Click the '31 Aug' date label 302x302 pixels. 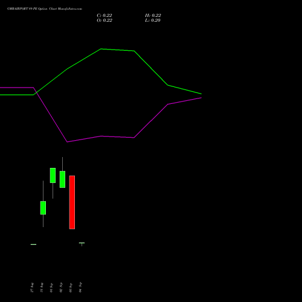coord(42,288)
